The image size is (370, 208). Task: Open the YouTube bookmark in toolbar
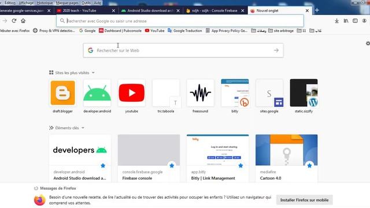click(x=154, y=31)
